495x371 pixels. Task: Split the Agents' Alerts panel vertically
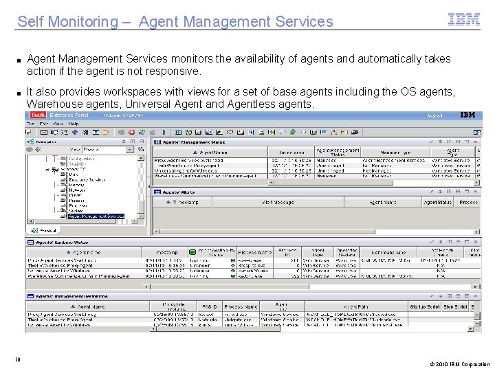(449, 192)
